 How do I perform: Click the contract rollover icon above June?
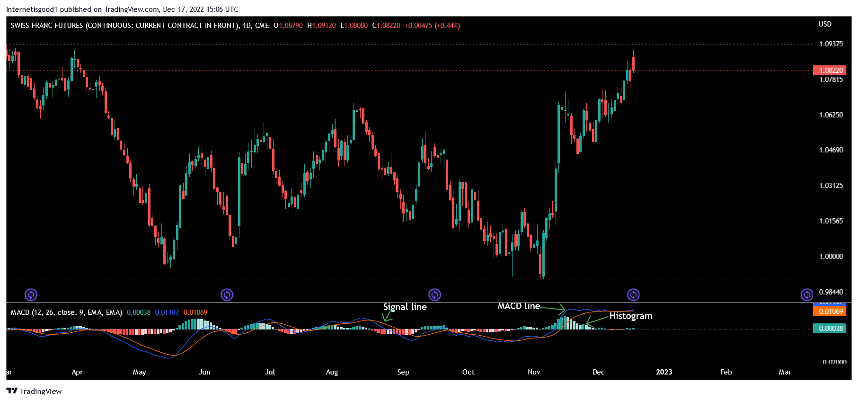[x=227, y=295]
